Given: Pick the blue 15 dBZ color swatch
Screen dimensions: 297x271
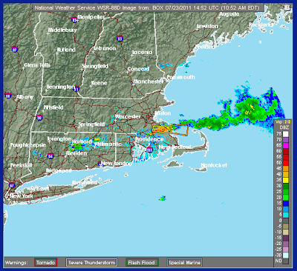Looking at the screenshot, I should click(x=286, y=203).
